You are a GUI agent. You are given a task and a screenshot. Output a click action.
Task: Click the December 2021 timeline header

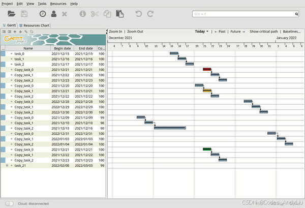pos(120,38)
